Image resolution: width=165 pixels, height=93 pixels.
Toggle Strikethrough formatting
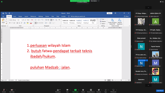[17, 23]
